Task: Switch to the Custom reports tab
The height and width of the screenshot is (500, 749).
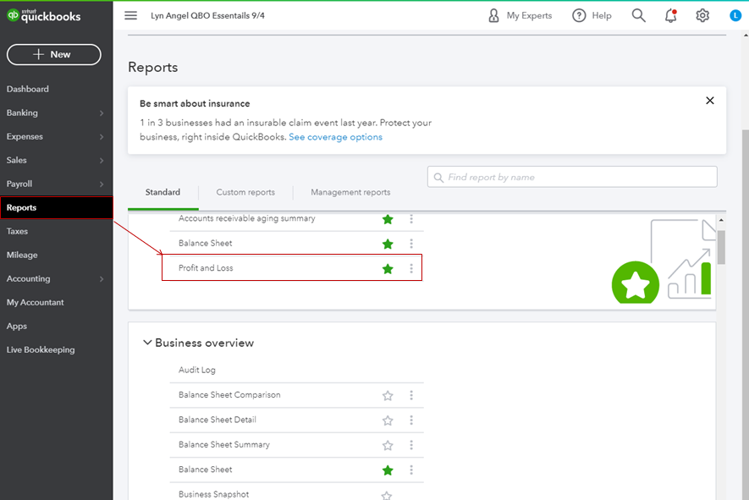Action: (x=245, y=192)
